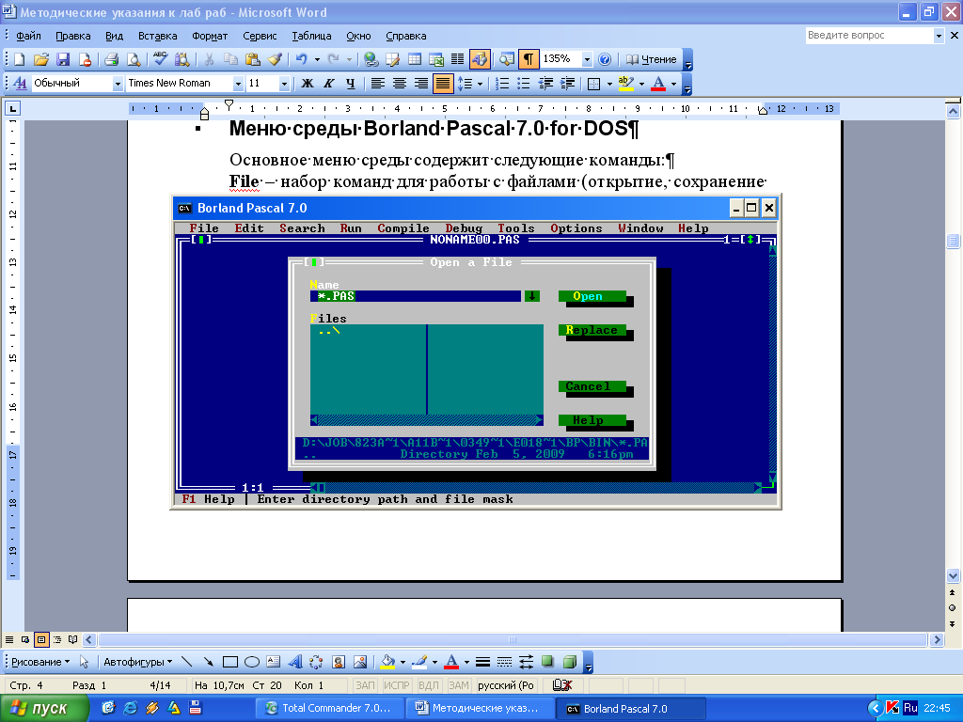Run spelling and grammar check
Image resolution: width=963 pixels, height=722 pixels.
click(x=160, y=59)
